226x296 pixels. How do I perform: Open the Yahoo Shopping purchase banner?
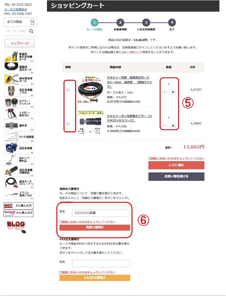18,213
